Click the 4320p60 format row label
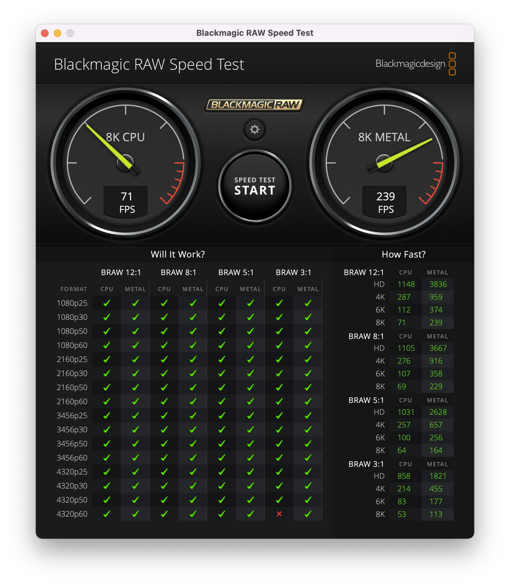Image resolution: width=510 pixels, height=586 pixels. coord(72,514)
